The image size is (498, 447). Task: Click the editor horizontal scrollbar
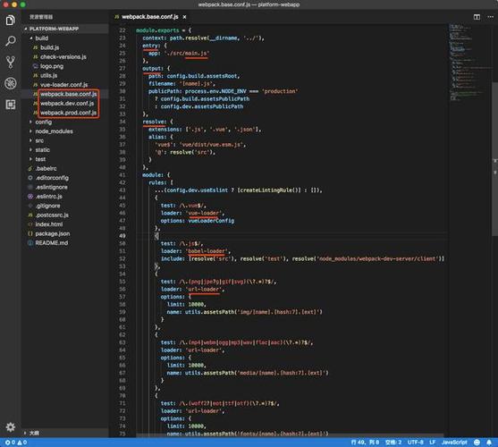coord(290,435)
